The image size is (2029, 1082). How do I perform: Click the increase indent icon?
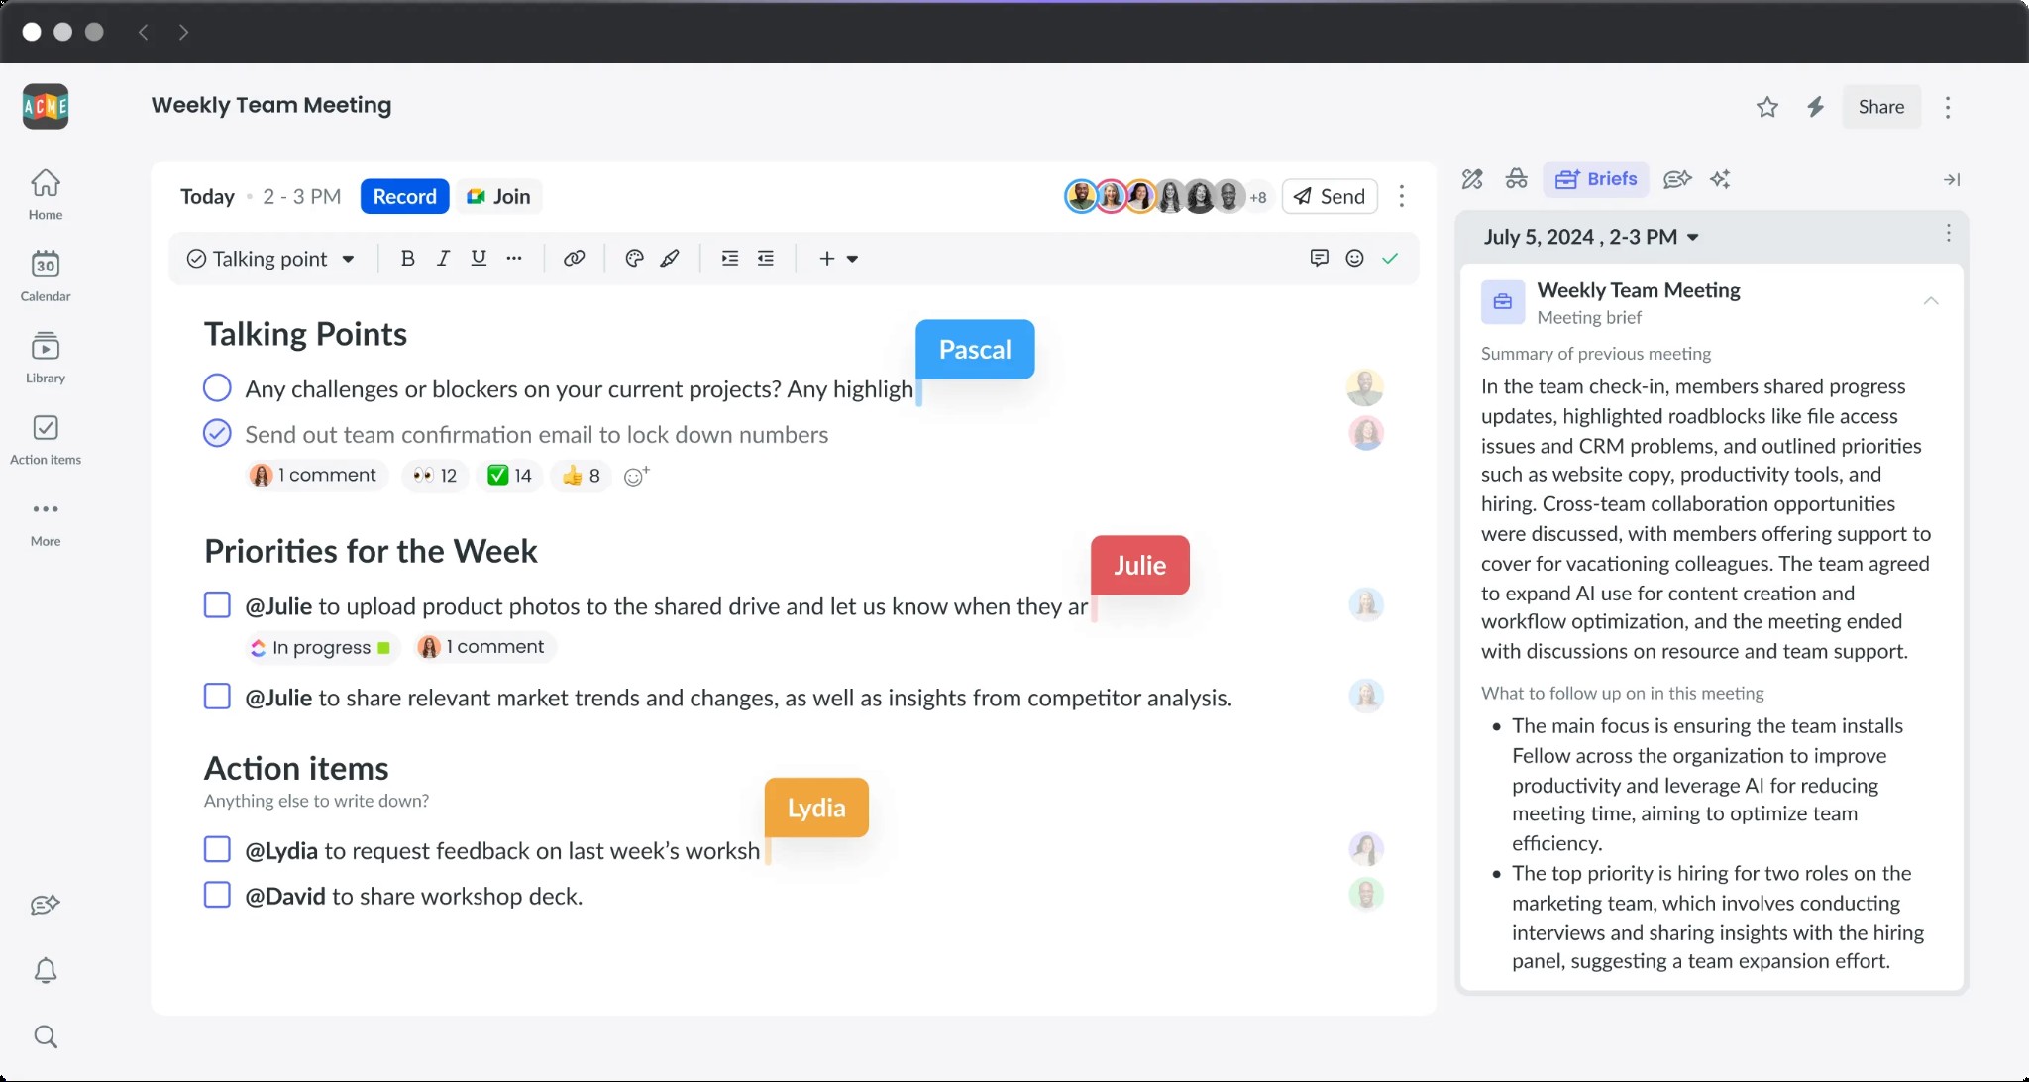coord(730,259)
